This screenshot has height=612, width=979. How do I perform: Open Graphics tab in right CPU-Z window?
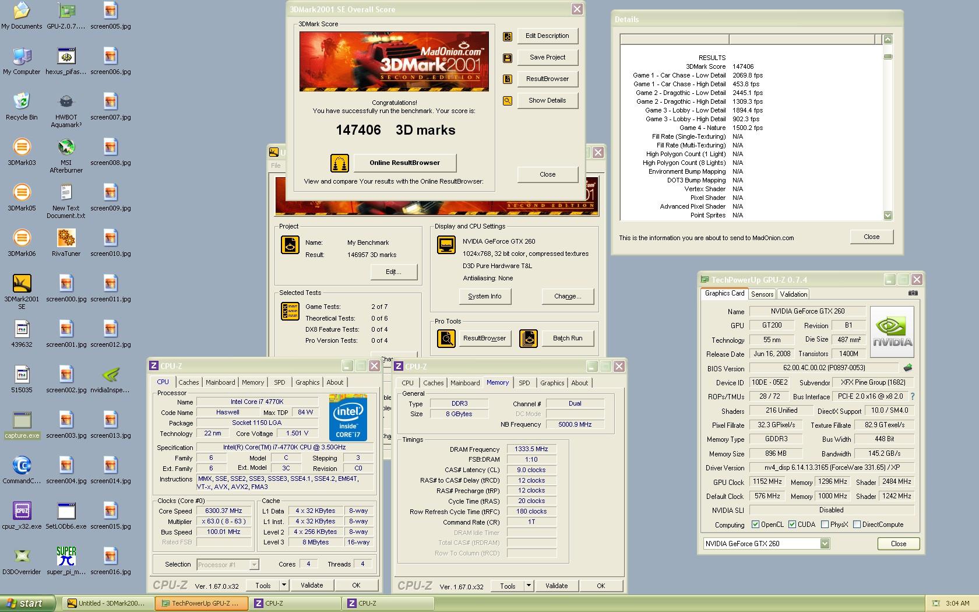click(x=552, y=383)
